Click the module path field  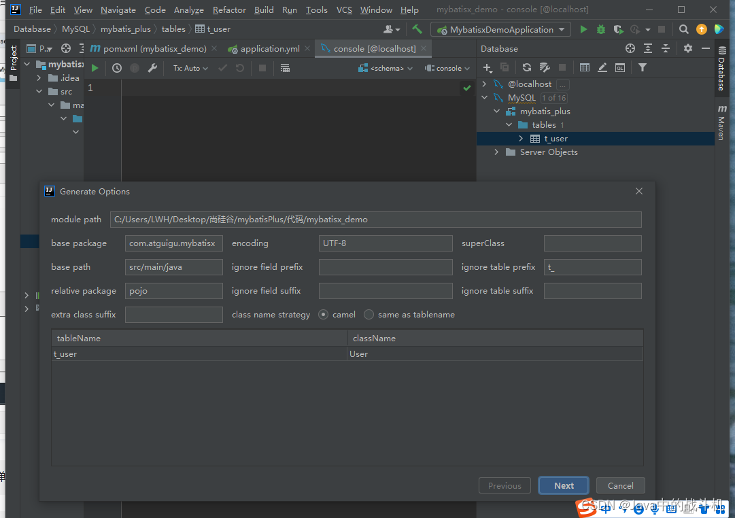tap(375, 220)
